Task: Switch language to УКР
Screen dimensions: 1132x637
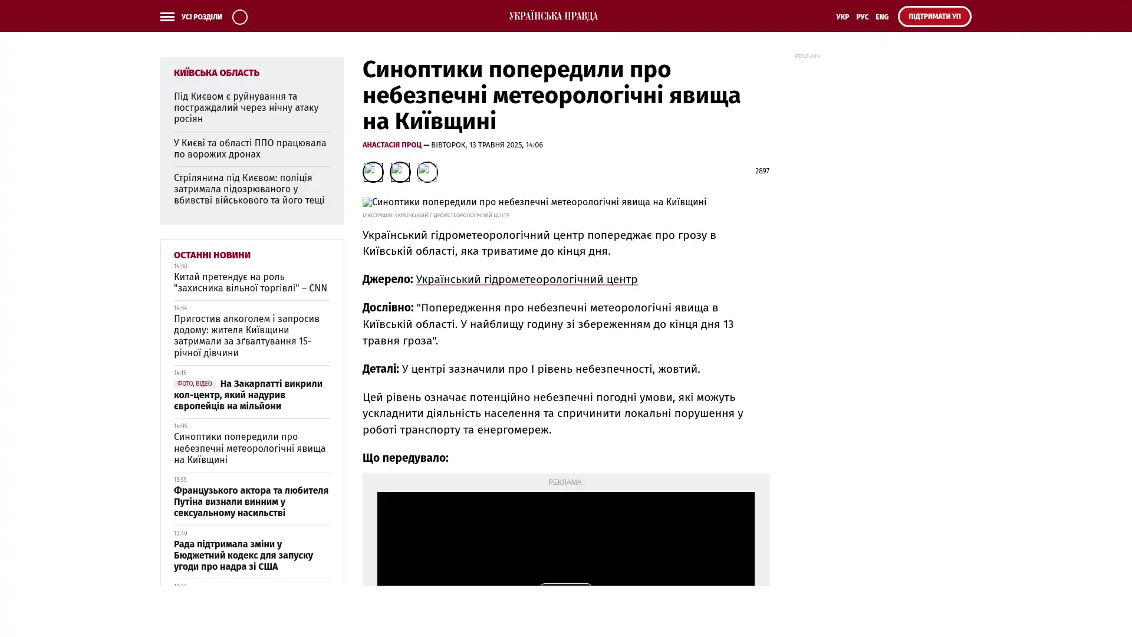Action: (x=842, y=17)
